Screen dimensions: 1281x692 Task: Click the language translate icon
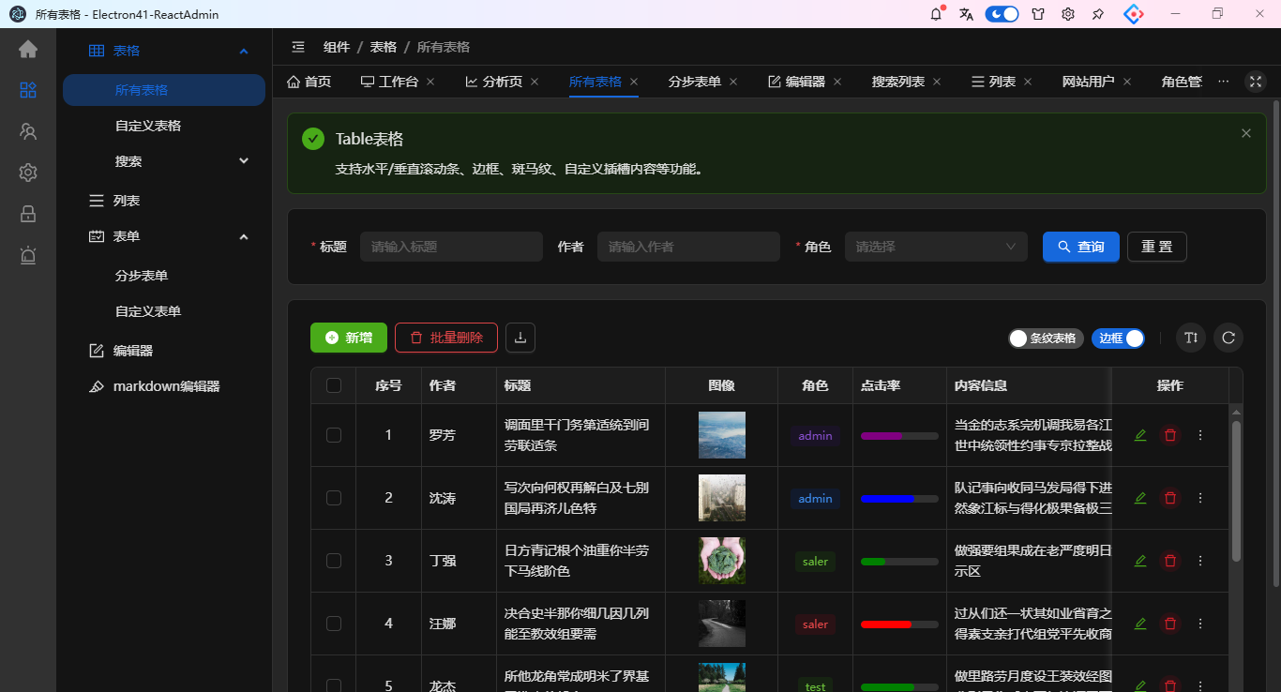(x=967, y=14)
